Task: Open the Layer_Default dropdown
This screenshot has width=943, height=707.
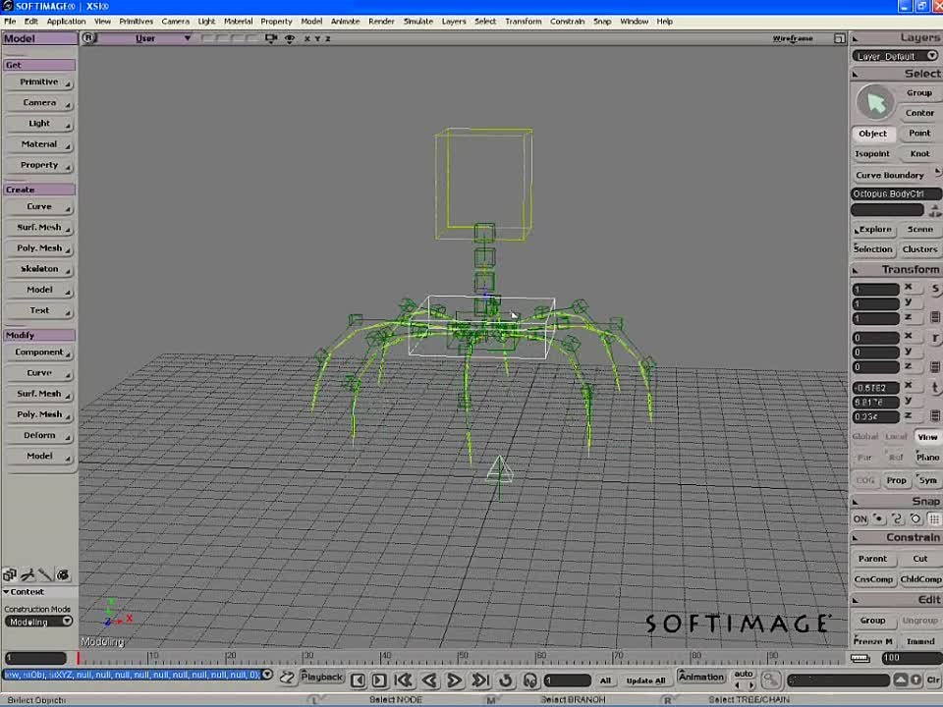Action: tap(896, 56)
